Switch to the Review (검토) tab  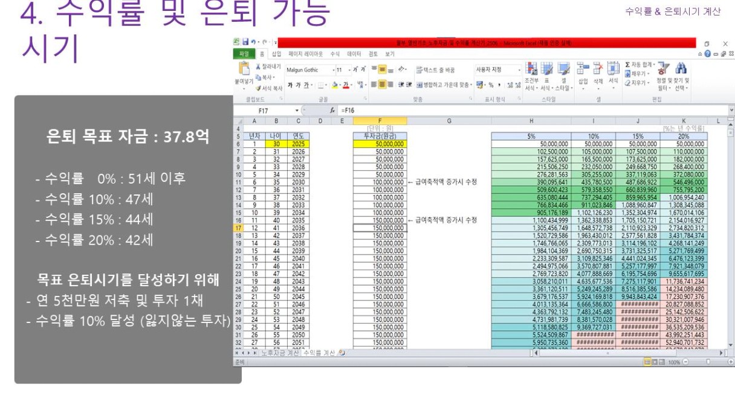click(x=373, y=54)
